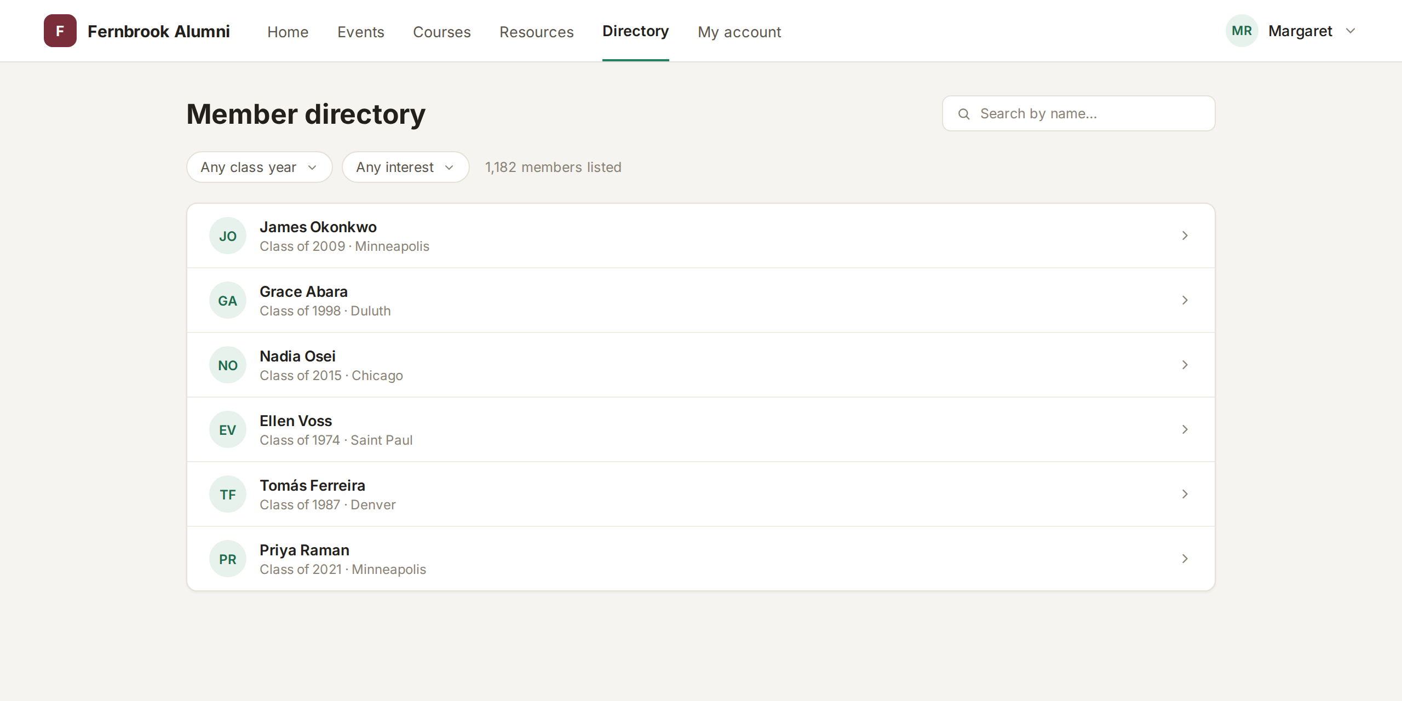Open the My account tab
Image resolution: width=1402 pixels, height=701 pixels.
point(739,32)
